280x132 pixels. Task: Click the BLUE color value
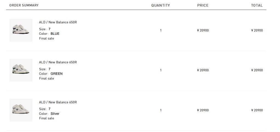pyautogui.click(x=55, y=34)
